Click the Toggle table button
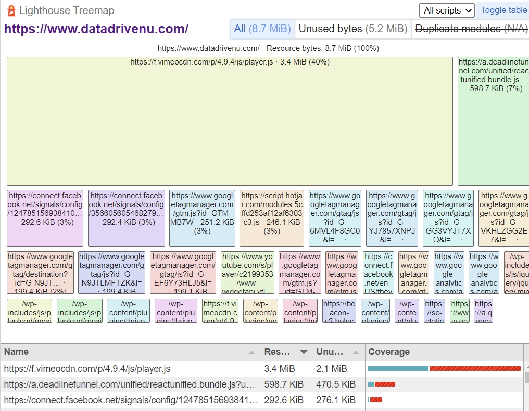Image resolution: width=529 pixels, height=411 pixels. point(502,10)
